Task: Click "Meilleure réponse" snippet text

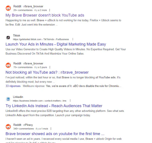Action: 34,86
